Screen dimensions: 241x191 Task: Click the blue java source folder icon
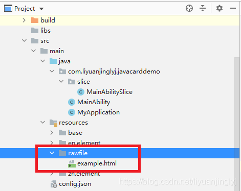[x=53, y=61]
